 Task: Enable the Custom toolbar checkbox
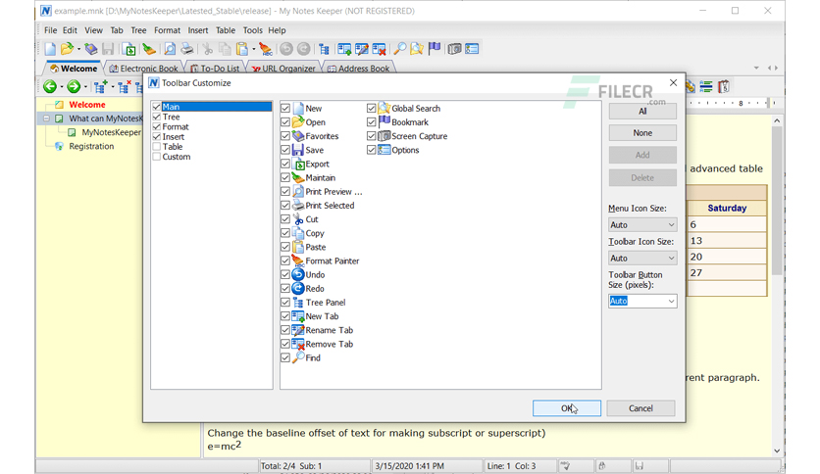(156, 157)
